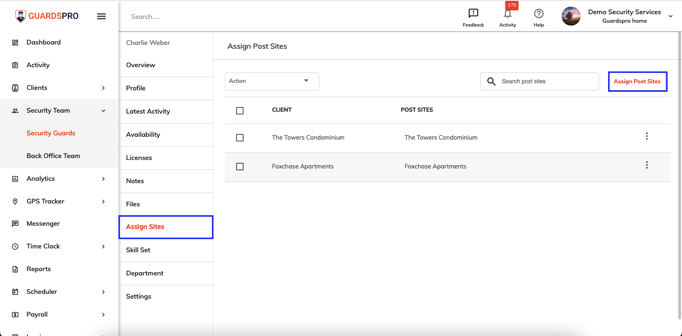Click the Search post sites field
The width and height of the screenshot is (682, 336).
coord(540,81)
